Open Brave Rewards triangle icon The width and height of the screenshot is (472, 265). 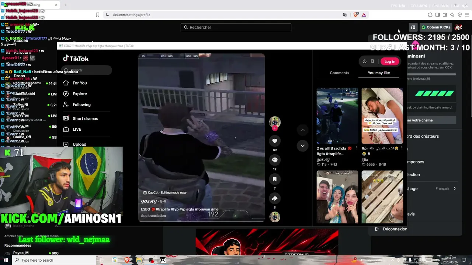[364, 15]
